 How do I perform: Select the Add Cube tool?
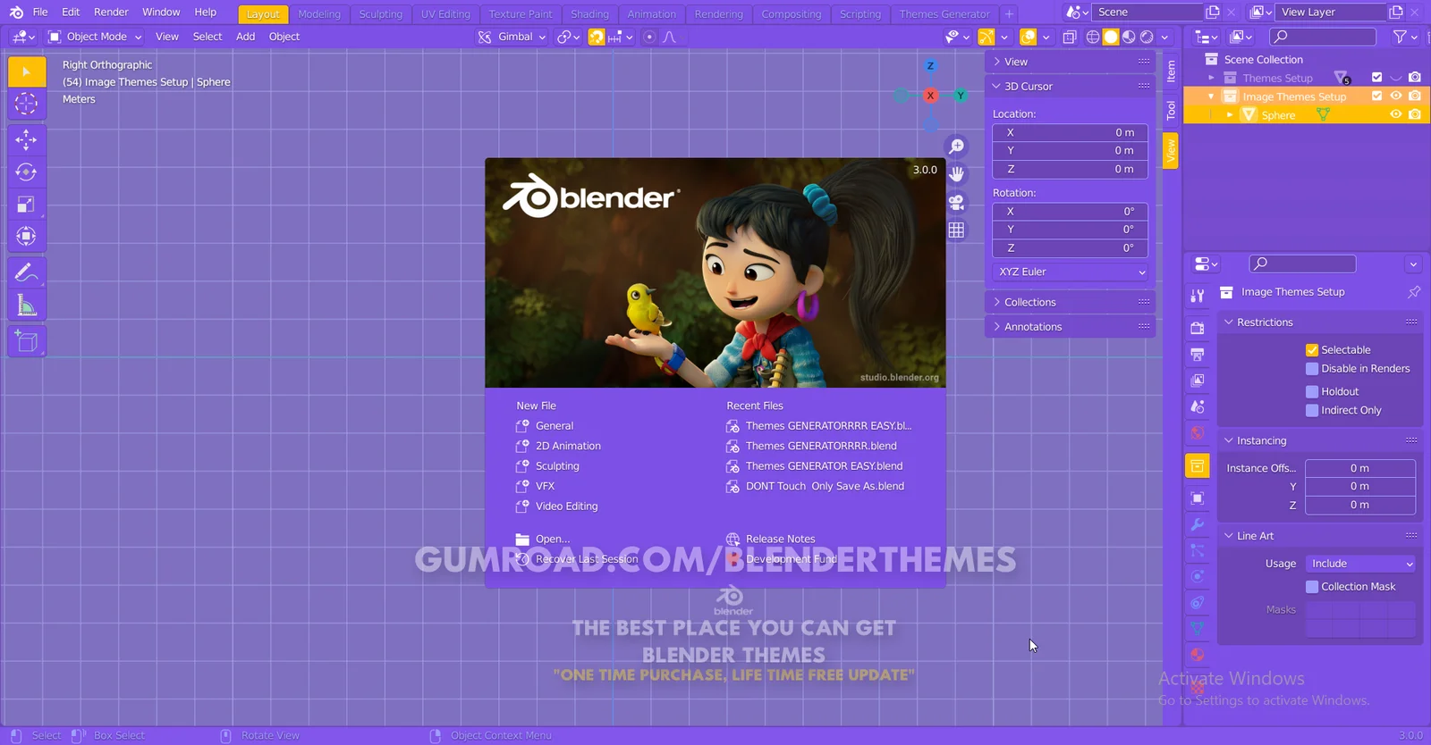(27, 341)
